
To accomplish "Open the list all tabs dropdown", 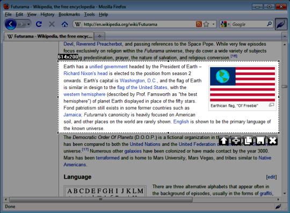I will [x=285, y=36].
